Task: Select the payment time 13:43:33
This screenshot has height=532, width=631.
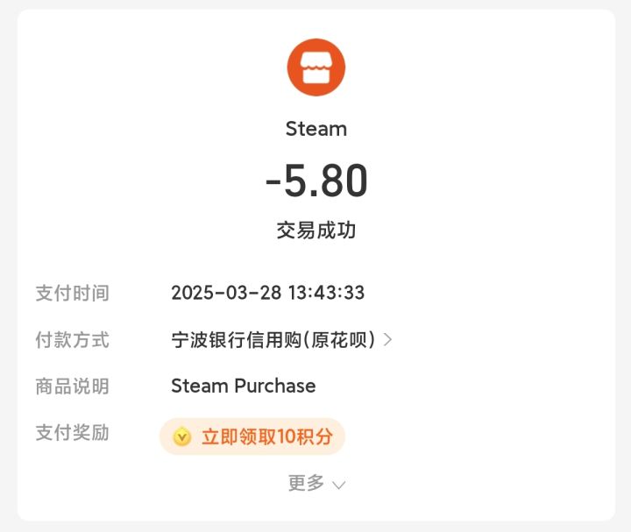Action: 326,293
